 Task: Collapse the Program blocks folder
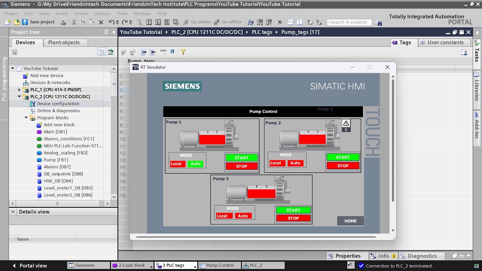point(26,118)
